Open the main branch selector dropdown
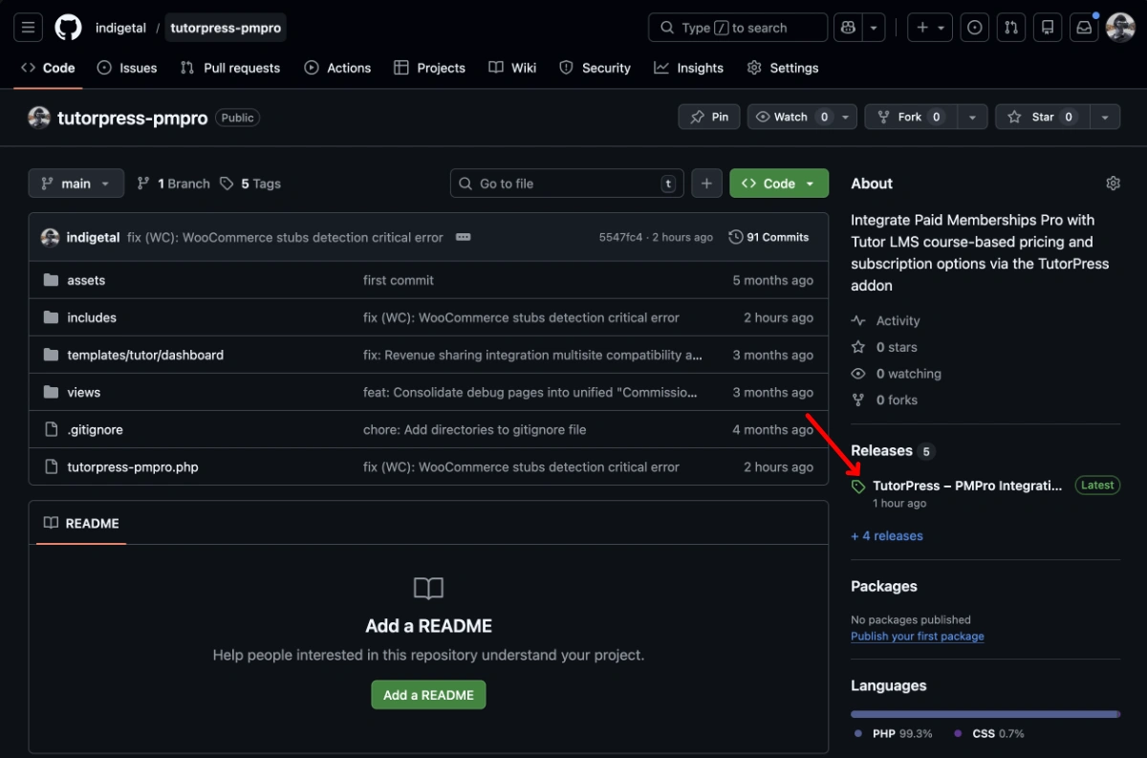 point(76,183)
